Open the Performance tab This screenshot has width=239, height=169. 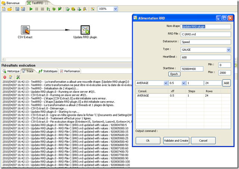click(x=70, y=71)
